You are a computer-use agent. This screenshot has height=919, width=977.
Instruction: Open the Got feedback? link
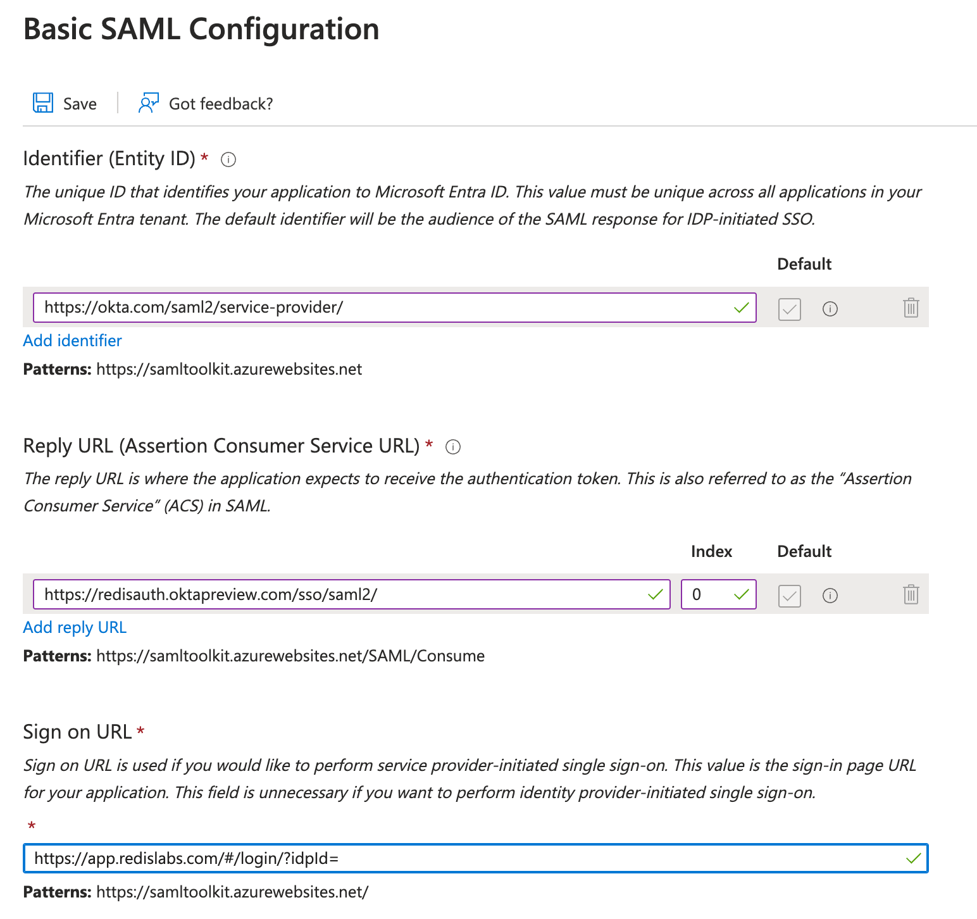click(220, 104)
